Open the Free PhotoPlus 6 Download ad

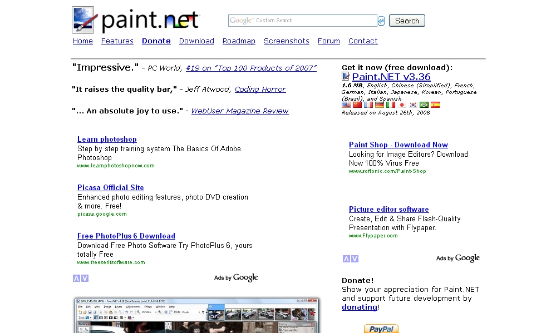click(x=126, y=236)
